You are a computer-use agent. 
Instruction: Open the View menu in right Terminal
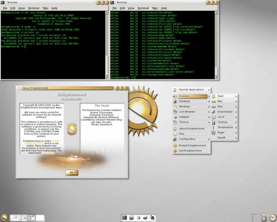(x=131, y=8)
